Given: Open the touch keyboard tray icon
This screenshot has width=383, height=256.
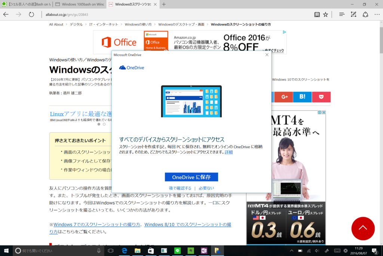Looking at the screenshot, I should (337, 251).
